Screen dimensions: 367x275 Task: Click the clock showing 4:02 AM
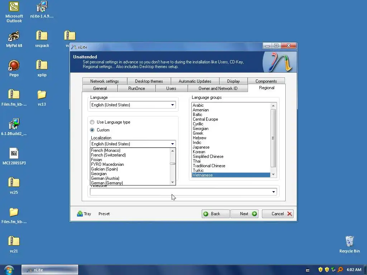pos(354,270)
